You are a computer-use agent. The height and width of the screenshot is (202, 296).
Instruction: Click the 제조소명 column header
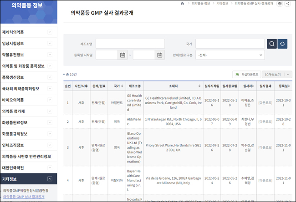point(135,86)
